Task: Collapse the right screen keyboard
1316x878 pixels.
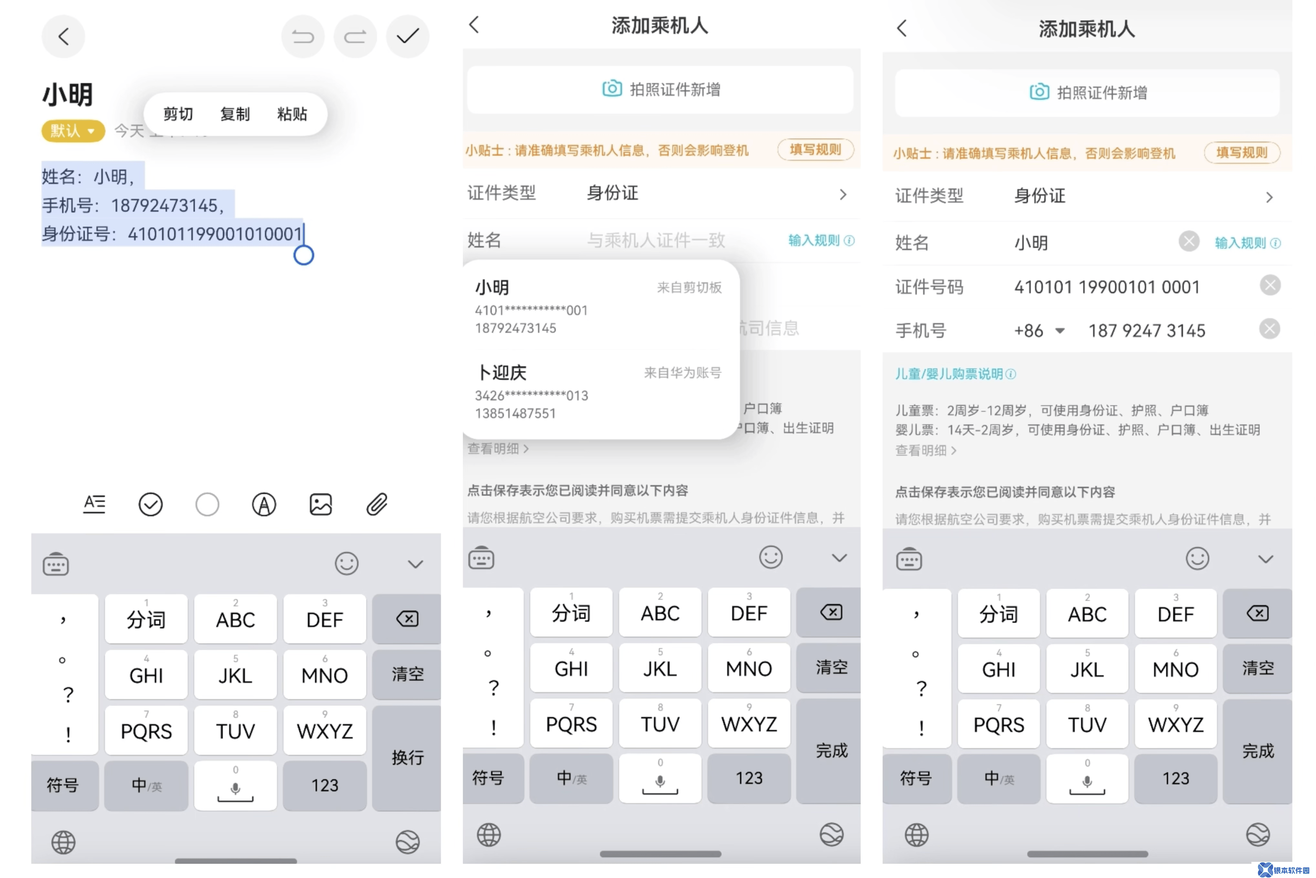Action: click(1266, 559)
